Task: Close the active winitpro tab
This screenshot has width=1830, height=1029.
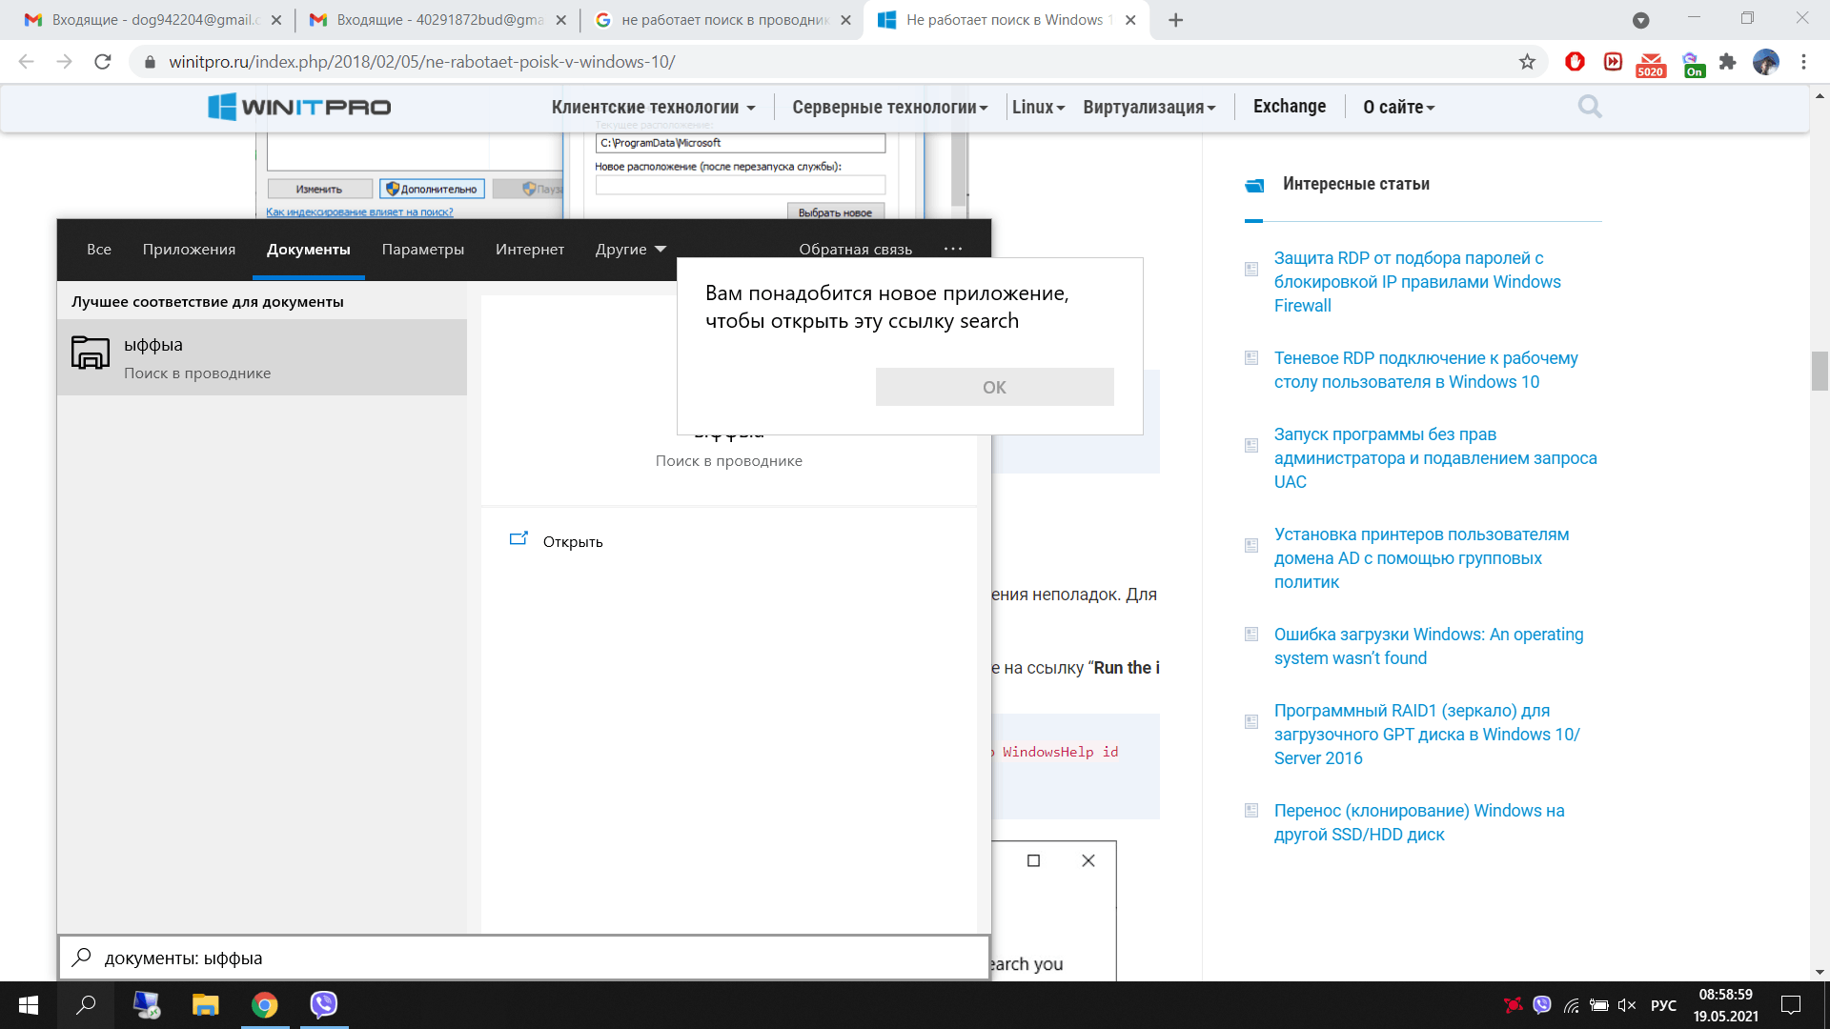Action: pyautogui.click(x=1130, y=20)
